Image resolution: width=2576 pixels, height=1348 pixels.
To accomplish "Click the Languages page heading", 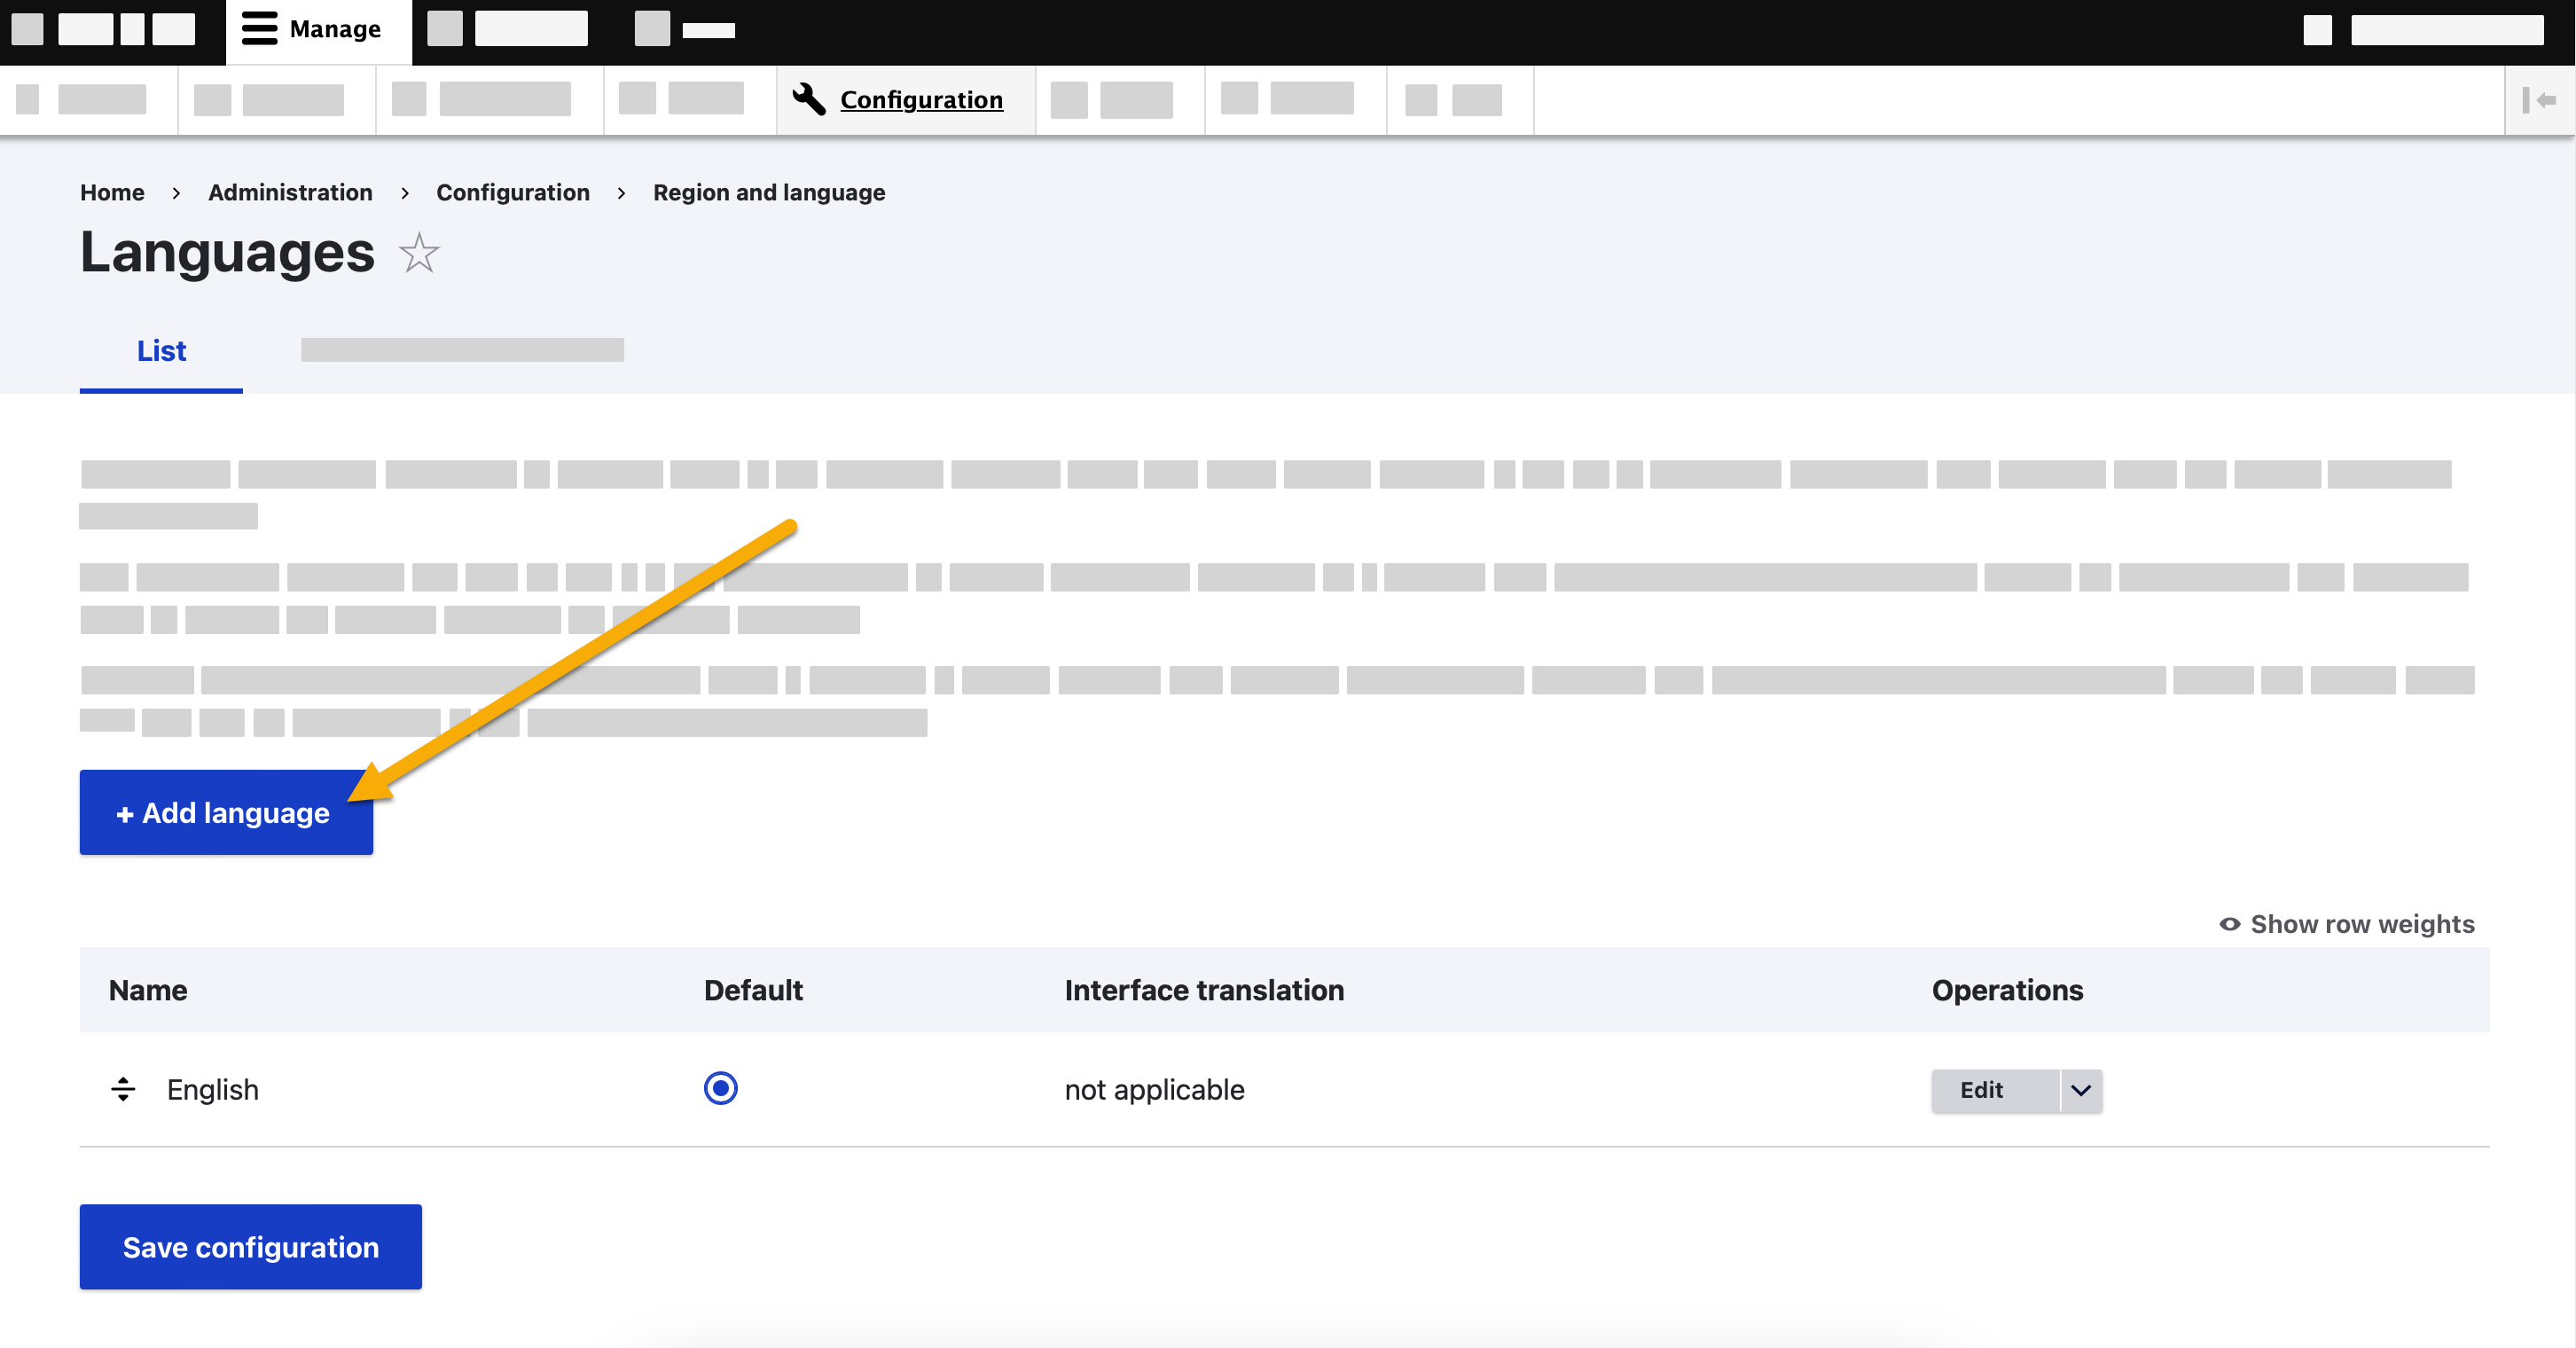I will [227, 252].
